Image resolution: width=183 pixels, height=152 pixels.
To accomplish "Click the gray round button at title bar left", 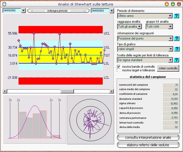I will (x=4, y=4).
